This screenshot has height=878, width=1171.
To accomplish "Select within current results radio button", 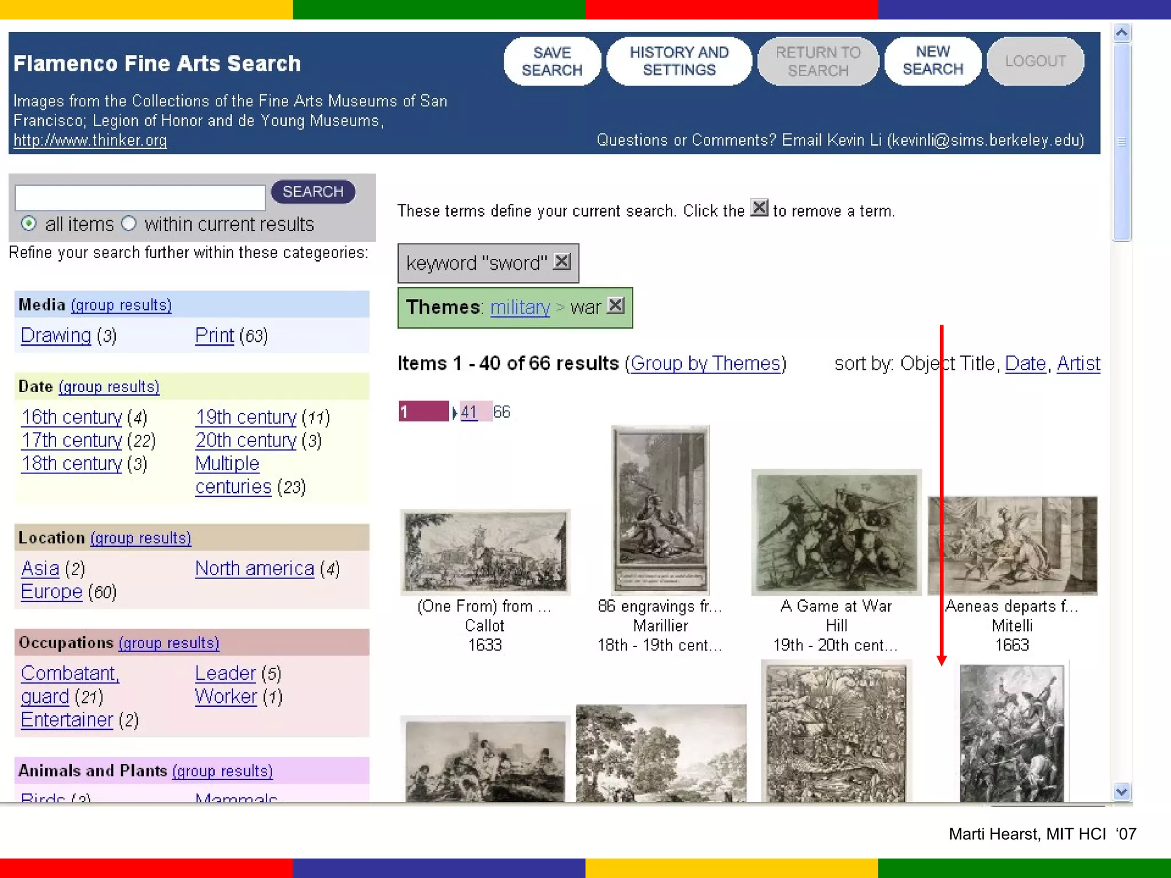I will pyautogui.click(x=129, y=224).
